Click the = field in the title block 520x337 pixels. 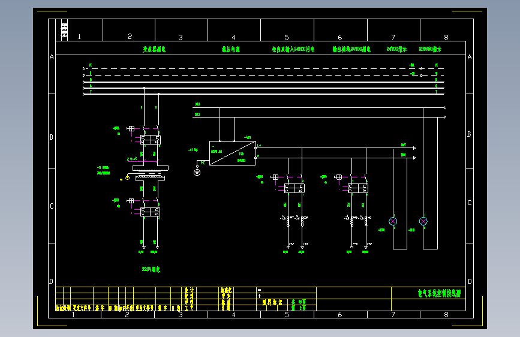tap(259, 290)
